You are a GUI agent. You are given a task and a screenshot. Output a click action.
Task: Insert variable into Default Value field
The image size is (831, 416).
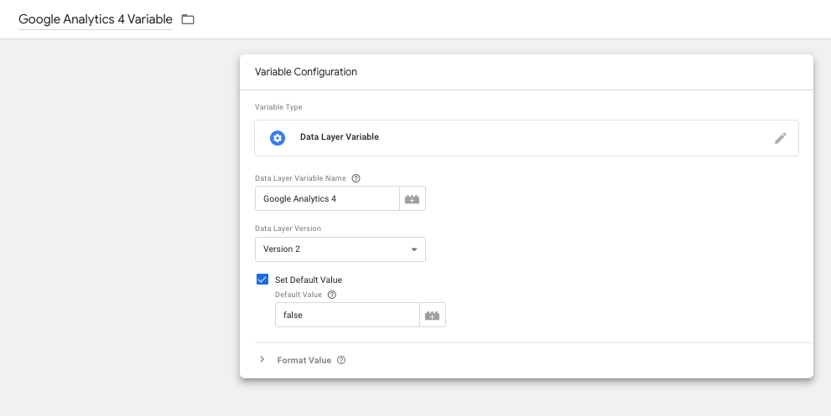[433, 315]
